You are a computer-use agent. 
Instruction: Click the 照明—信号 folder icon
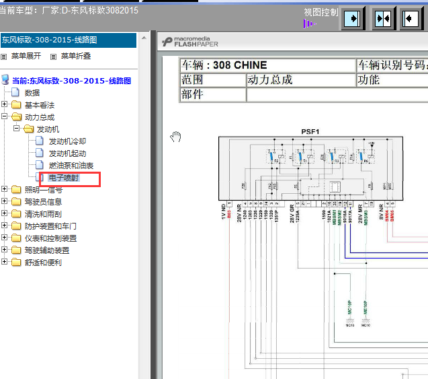point(16,190)
